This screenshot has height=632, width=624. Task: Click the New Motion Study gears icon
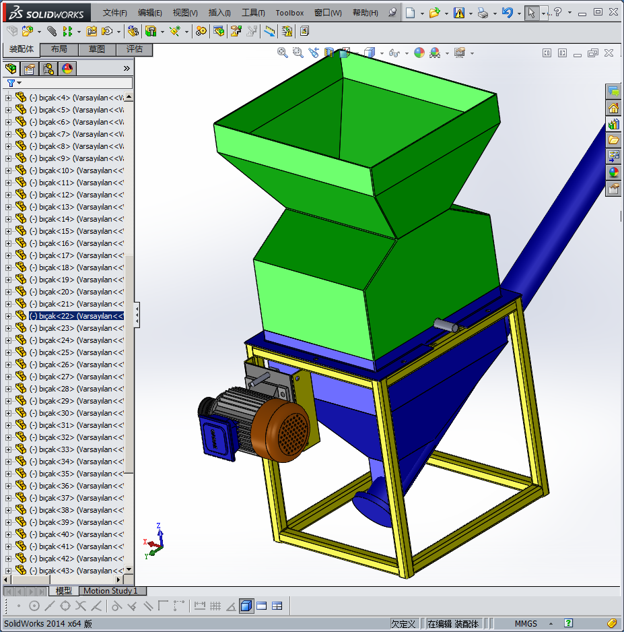point(201,31)
